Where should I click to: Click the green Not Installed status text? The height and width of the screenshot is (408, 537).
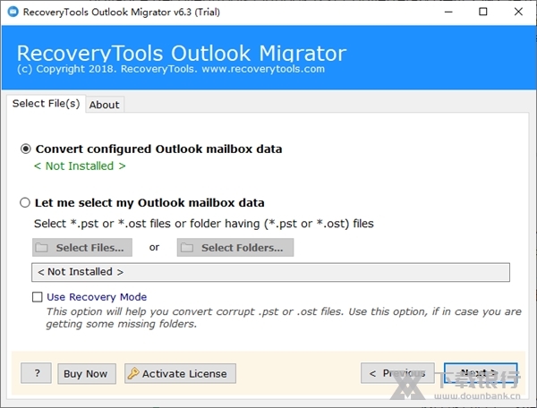(x=80, y=166)
